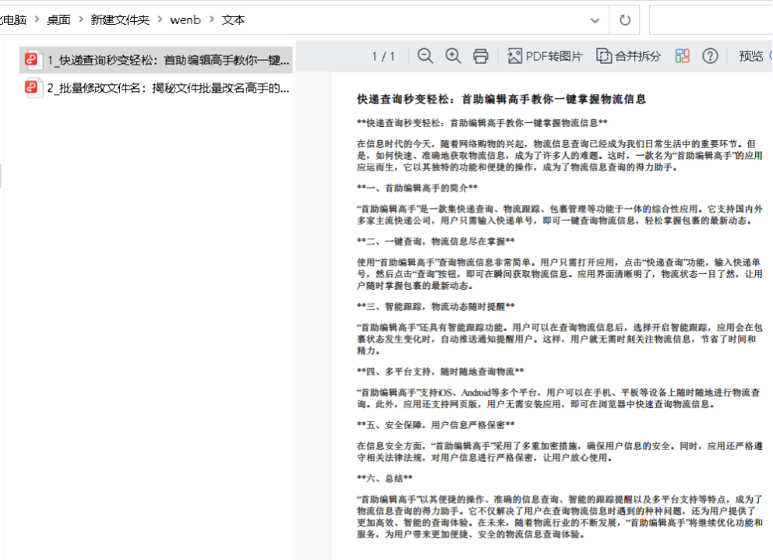
Task: Click the page number indicator 1 / 1
Action: pyautogui.click(x=383, y=56)
